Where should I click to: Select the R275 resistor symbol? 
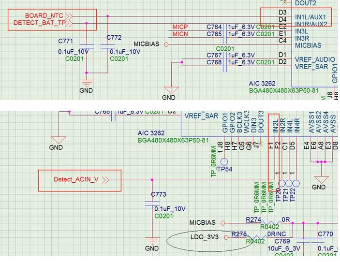coord(257,237)
